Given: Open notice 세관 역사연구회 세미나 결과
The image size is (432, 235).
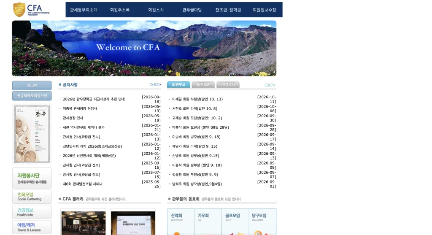Looking at the screenshot, I should [84, 127].
